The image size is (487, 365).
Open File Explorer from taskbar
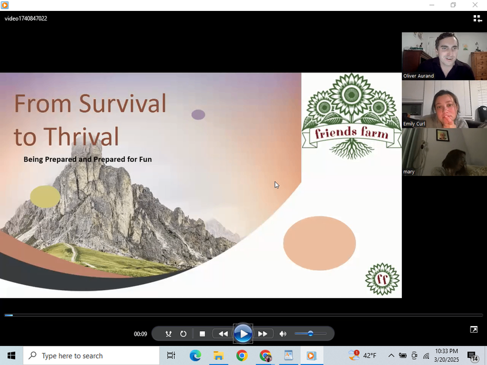click(x=218, y=355)
